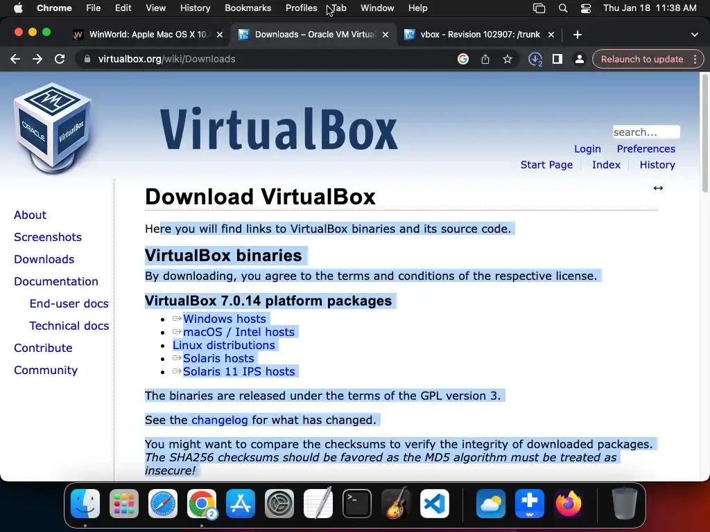Screen dimensions: 710x532
Task: Open the Apple menu
Action: pyautogui.click(x=18, y=8)
